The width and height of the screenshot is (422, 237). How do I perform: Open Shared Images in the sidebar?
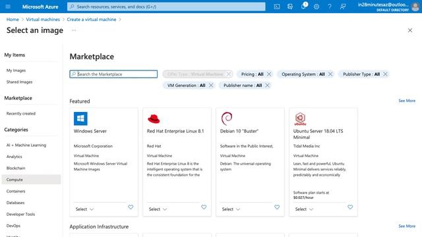point(19,82)
